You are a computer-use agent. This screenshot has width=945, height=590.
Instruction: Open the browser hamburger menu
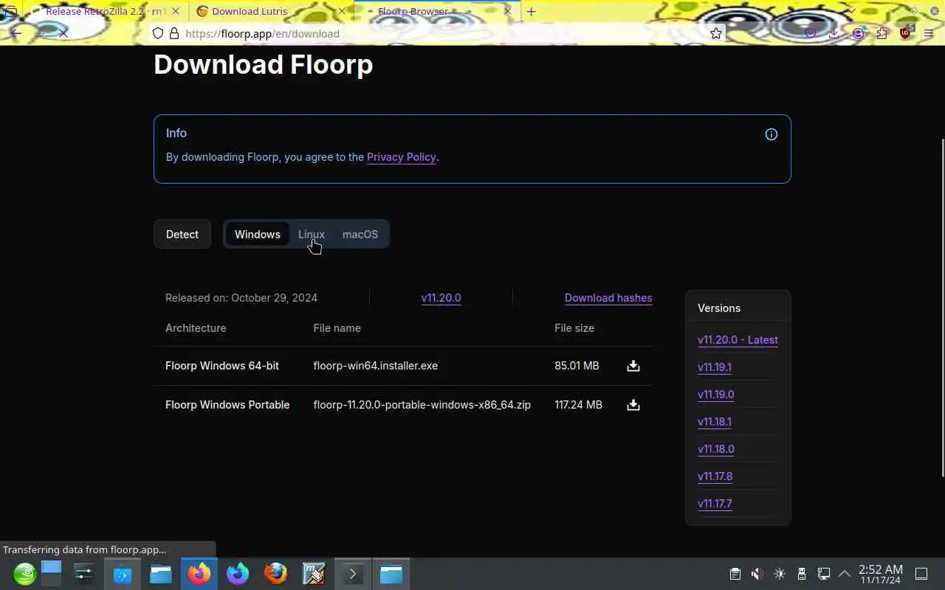coord(929,33)
